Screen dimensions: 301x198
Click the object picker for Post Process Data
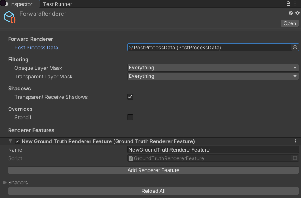[x=295, y=48]
